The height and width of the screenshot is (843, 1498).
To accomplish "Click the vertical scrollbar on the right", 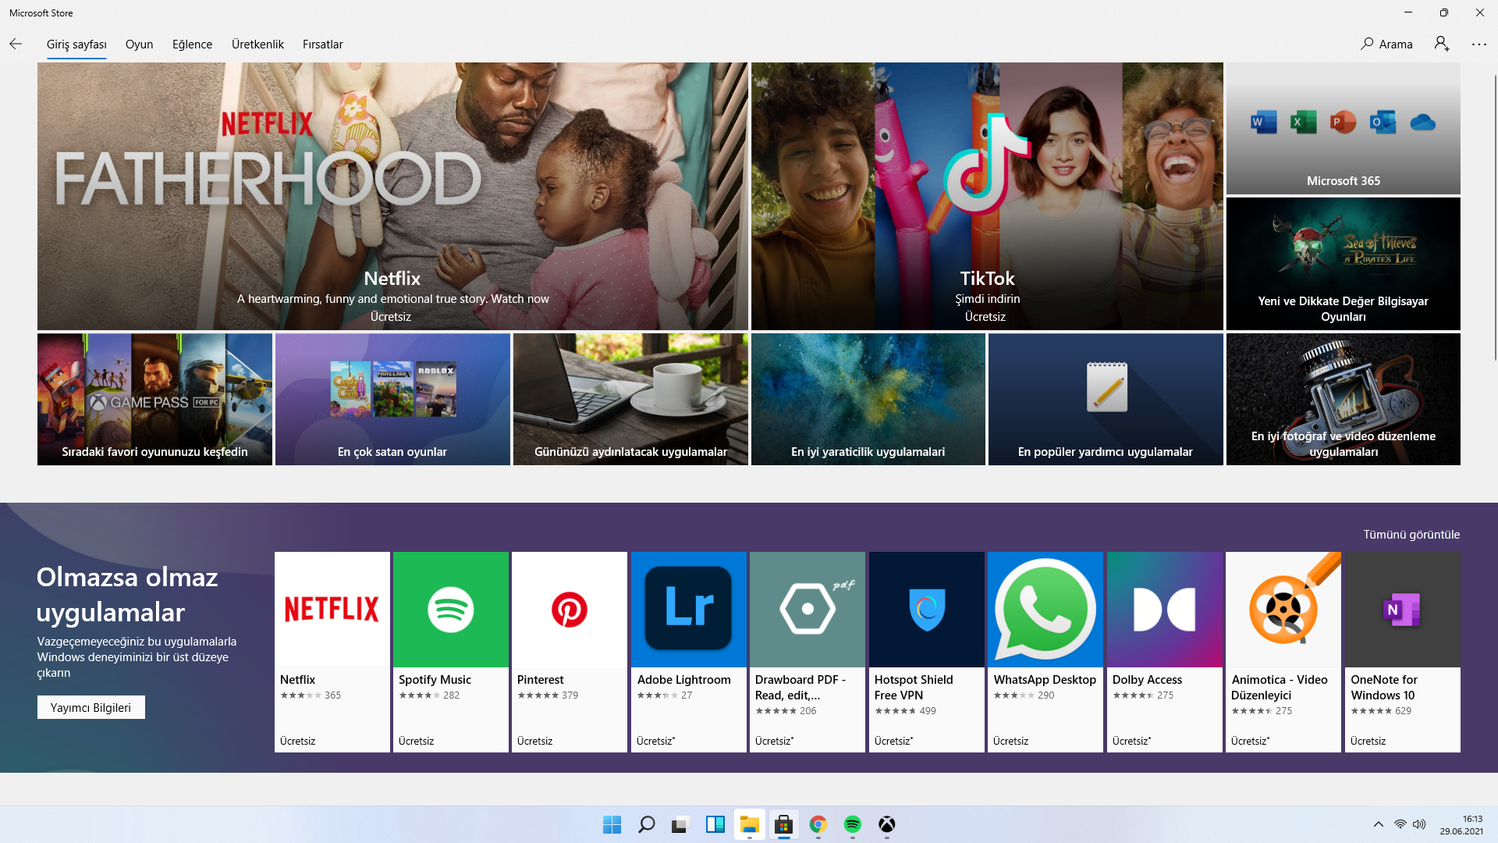I will [x=1494, y=219].
